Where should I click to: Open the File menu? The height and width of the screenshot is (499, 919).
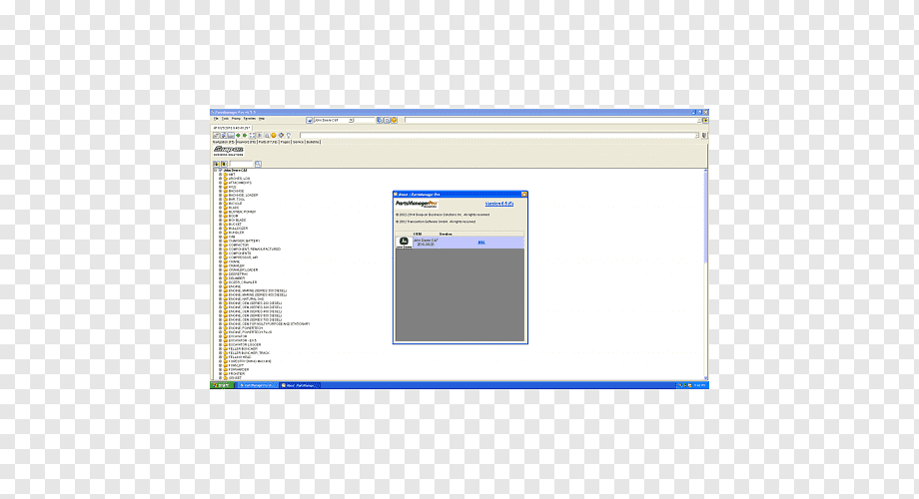(x=216, y=119)
